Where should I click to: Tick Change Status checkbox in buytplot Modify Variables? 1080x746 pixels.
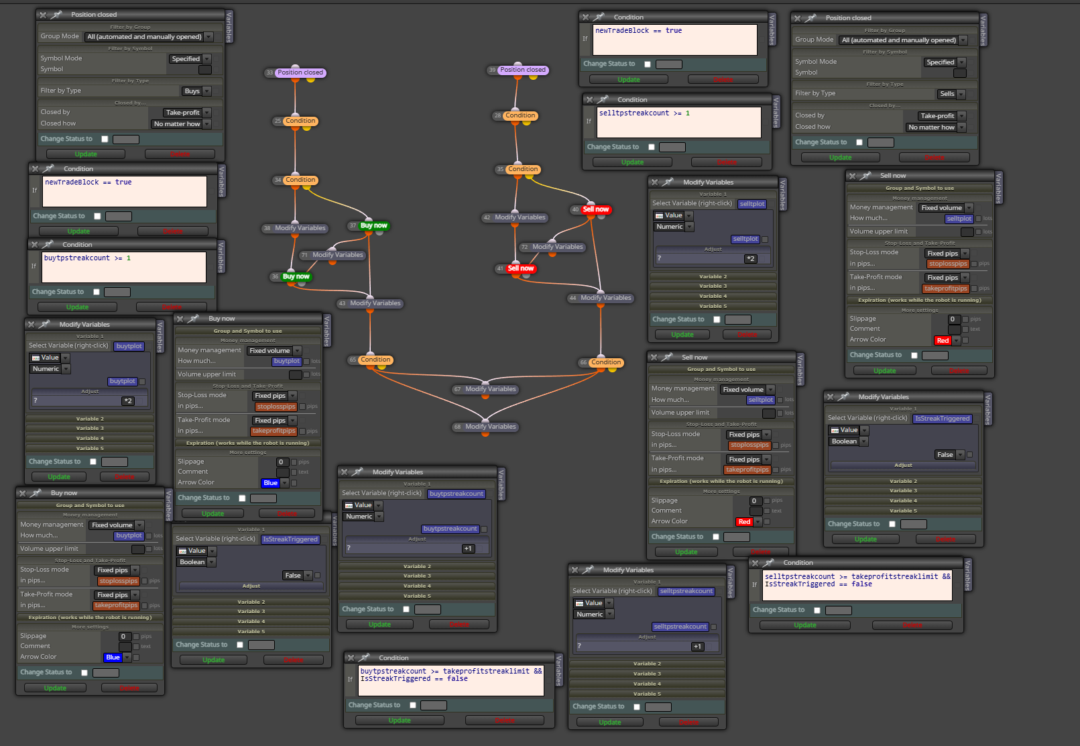pyautogui.click(x=93, y=462)
